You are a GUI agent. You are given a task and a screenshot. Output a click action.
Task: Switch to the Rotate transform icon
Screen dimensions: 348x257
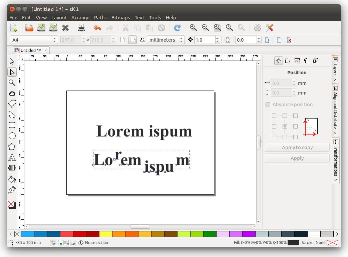tap(307, 61)
